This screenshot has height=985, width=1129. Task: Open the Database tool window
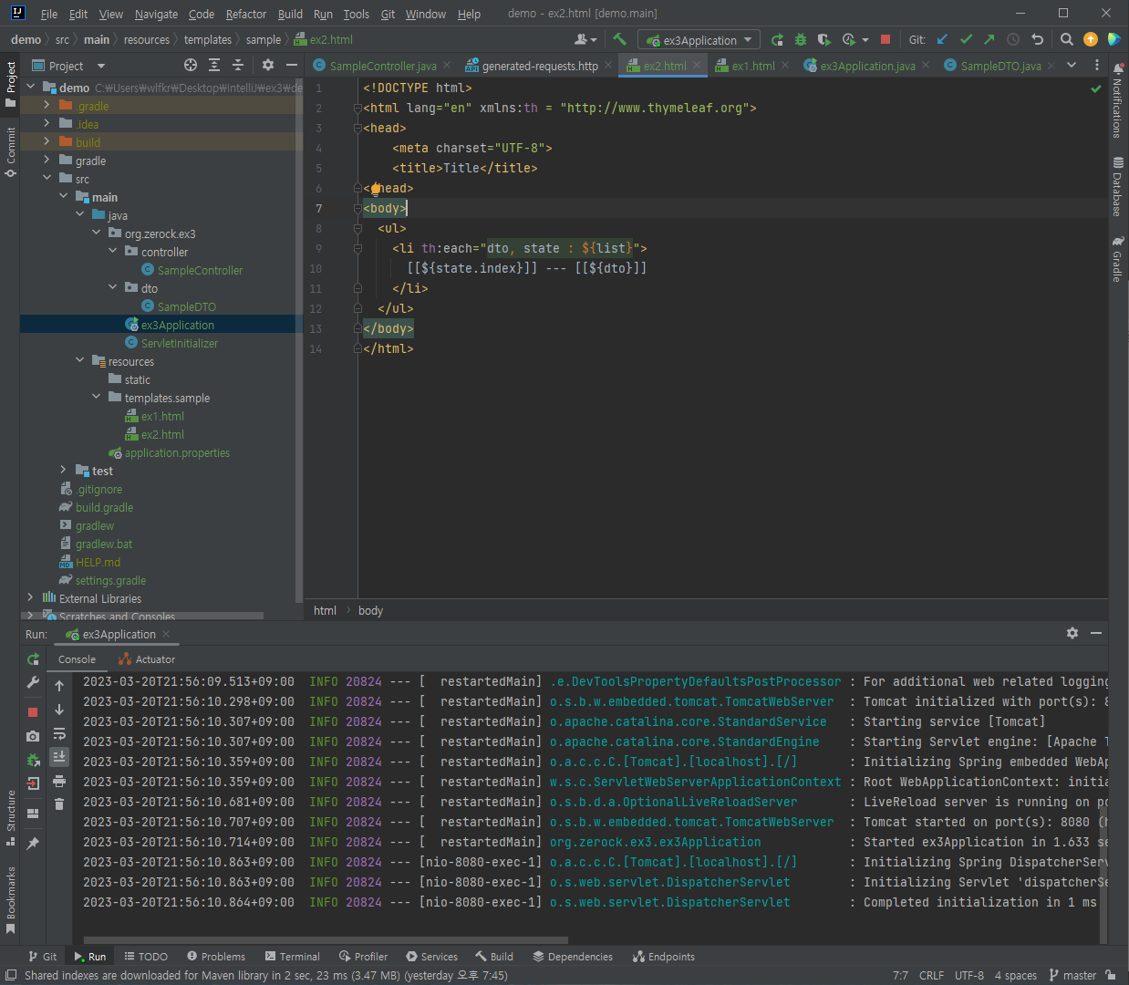tap(1117, 187)
